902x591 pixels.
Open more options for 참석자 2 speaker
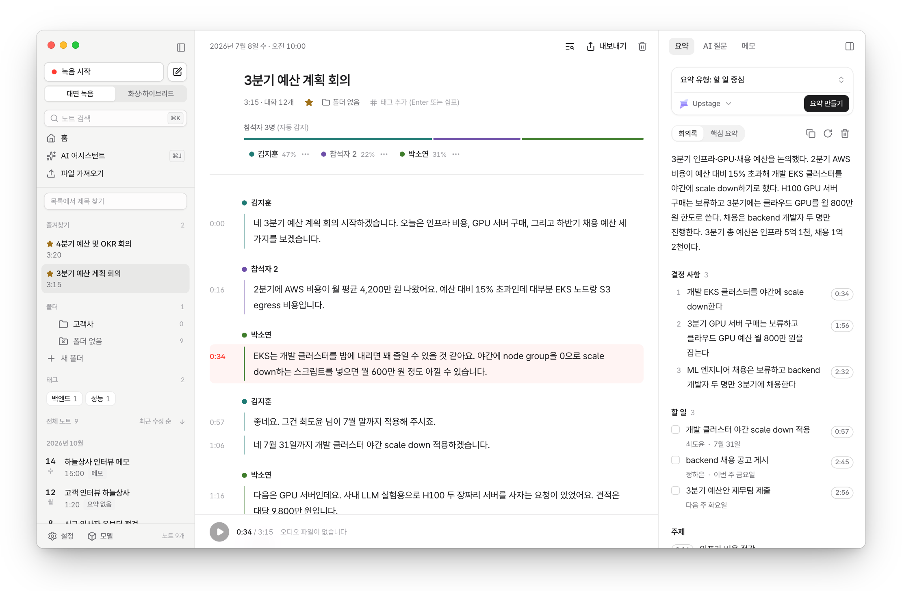tap(384, 154)
